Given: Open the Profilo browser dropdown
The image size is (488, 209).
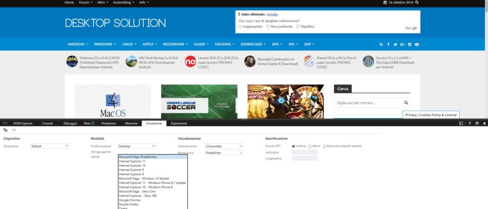Looking at the screenshot, I should click(x=137, y=146).
